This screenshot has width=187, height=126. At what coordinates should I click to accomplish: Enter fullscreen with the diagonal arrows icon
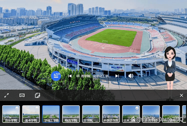6,95
